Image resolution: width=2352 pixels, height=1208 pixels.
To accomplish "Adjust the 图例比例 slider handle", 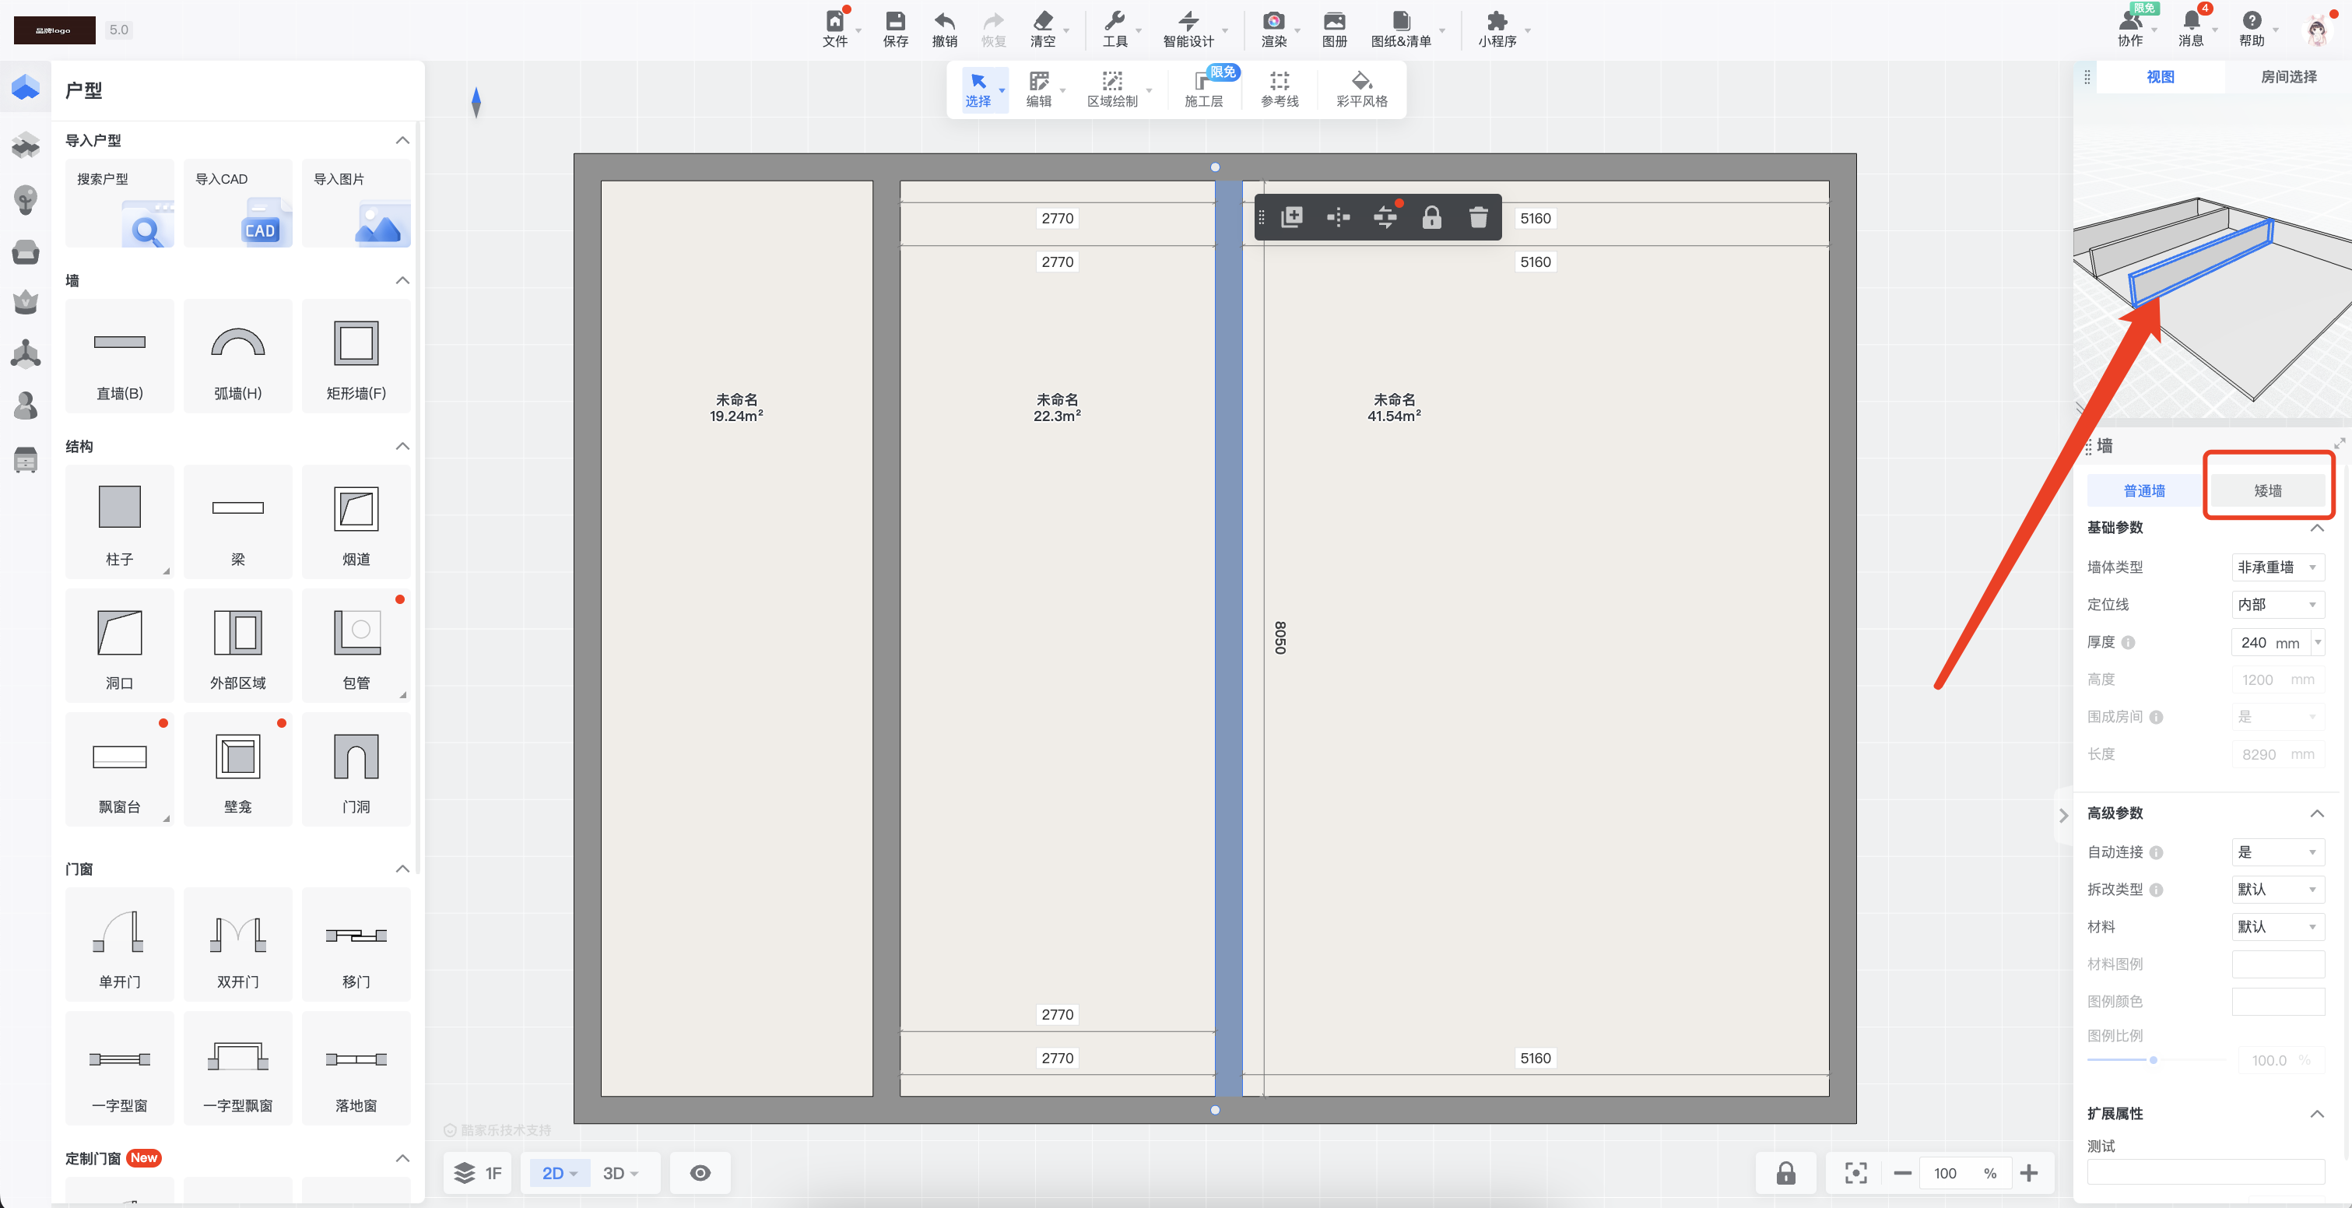I will (x=2154, y=1060).
